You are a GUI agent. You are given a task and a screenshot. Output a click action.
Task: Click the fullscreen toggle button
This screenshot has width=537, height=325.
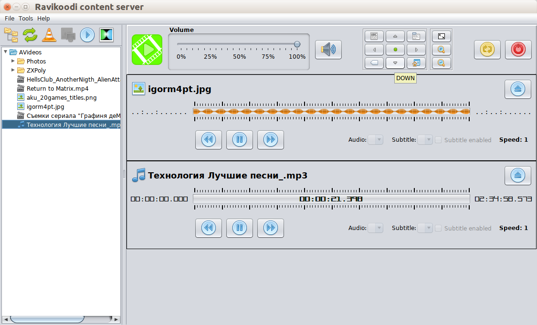coord(442,36)
